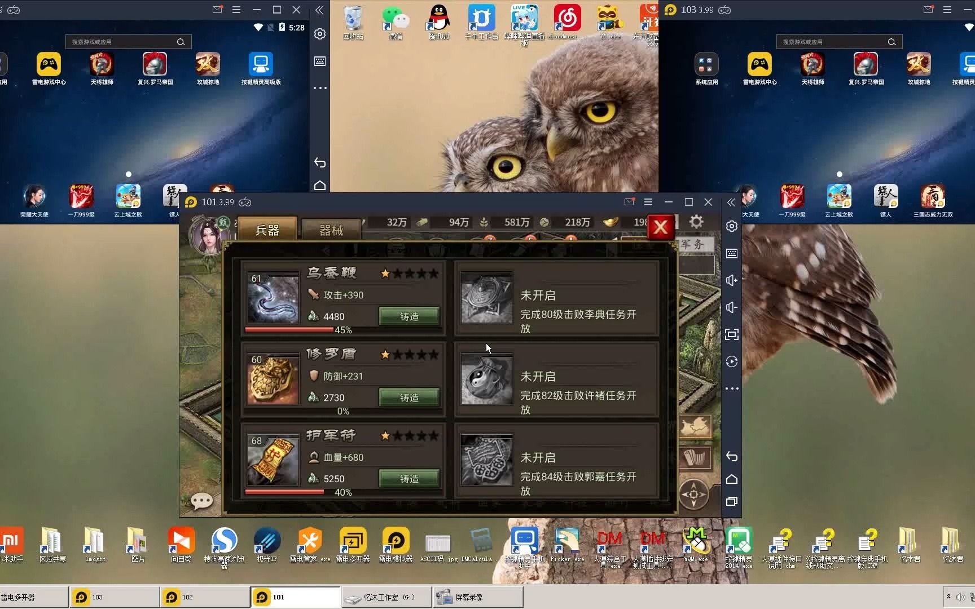
Task: Open the in-game chat bubble icon
Action: tap(201, 501)
